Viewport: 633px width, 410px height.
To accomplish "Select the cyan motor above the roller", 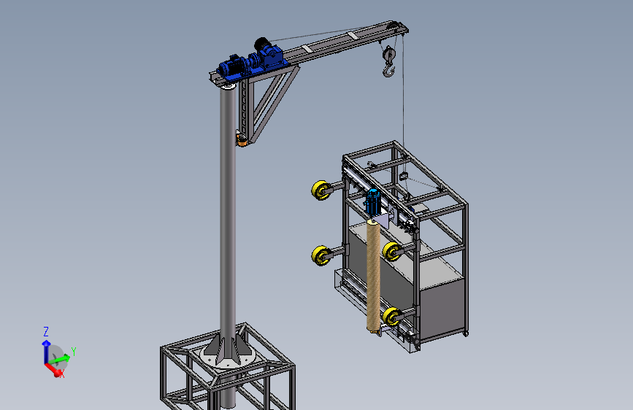I will tap(372, 202).
